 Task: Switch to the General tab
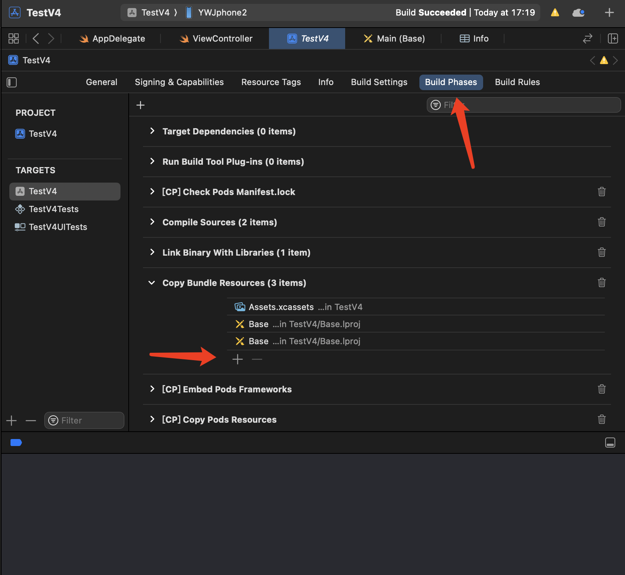pos(101,82)
